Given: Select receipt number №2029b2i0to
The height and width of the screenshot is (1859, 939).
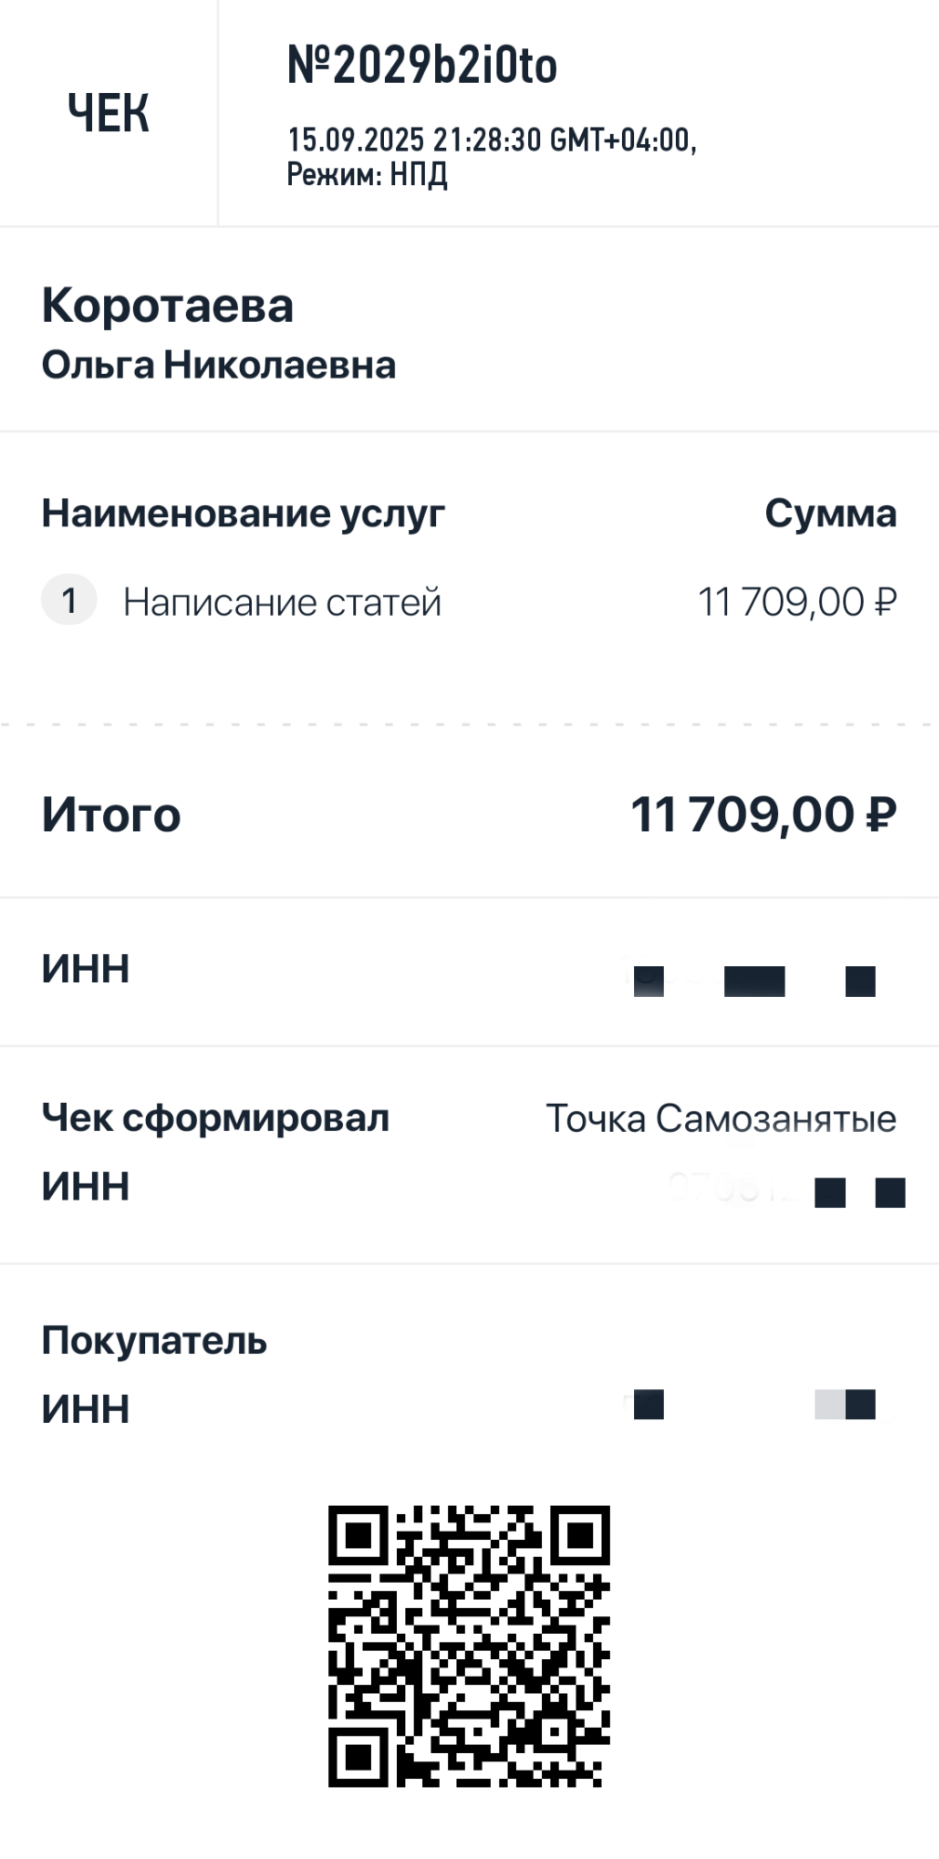Looking at the screenshot, I should pyautogui.click(x=421, y=65).
